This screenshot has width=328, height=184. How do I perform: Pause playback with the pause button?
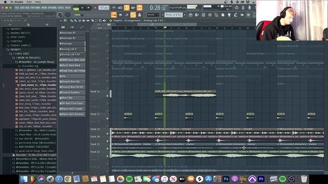coord(82,8)
